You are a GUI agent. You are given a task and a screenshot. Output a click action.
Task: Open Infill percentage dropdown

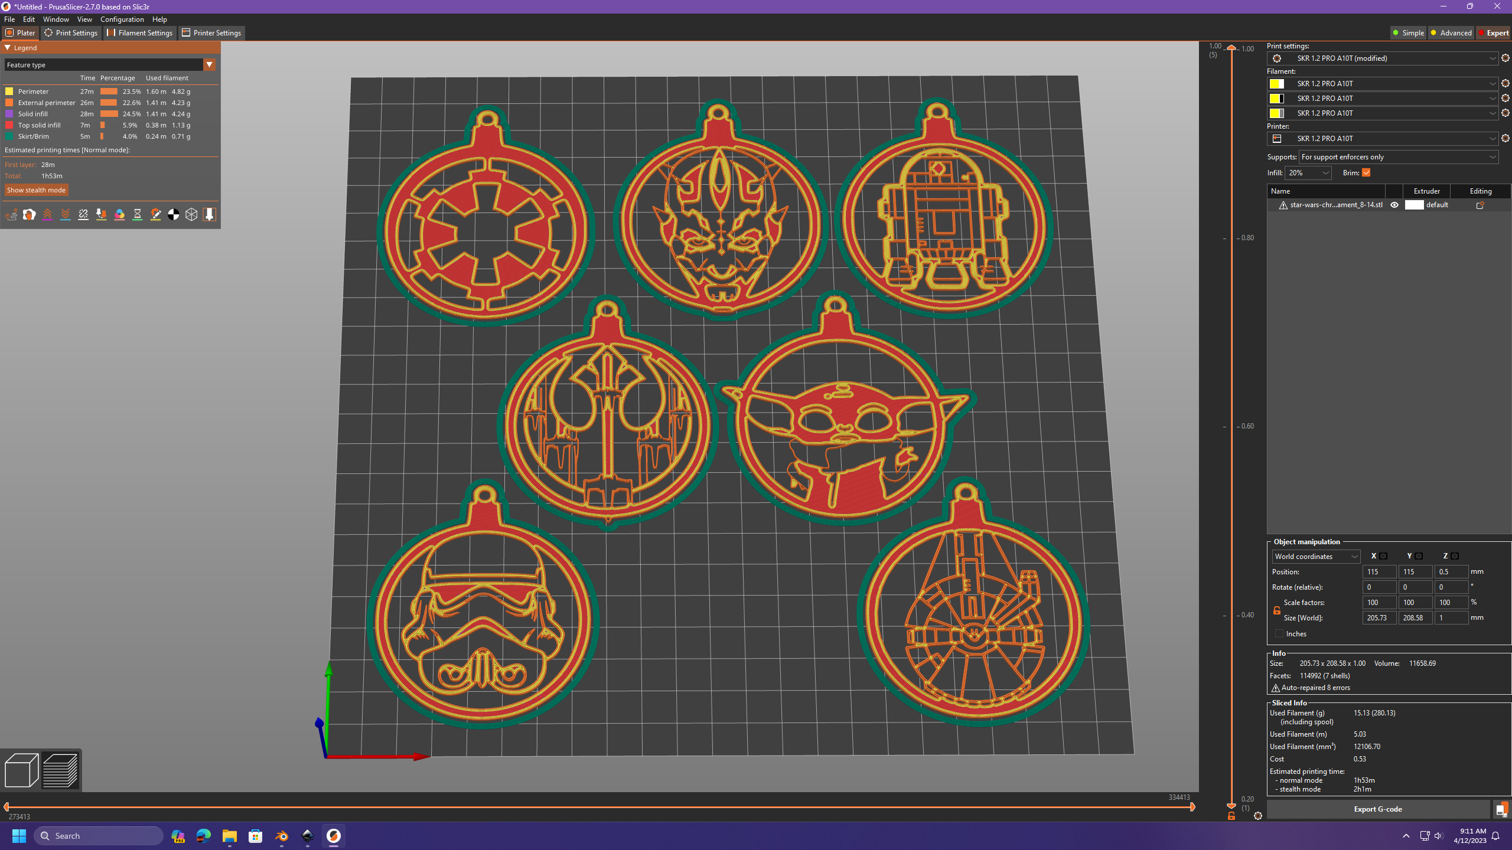tap(1308, 172)
